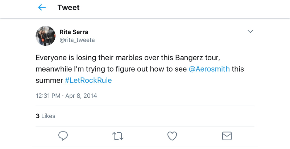Select the Tweet header title
This screenshot has width=290, height=149.
[x=69, y=8]
